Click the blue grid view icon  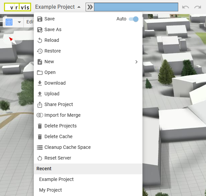pos(9,22)
